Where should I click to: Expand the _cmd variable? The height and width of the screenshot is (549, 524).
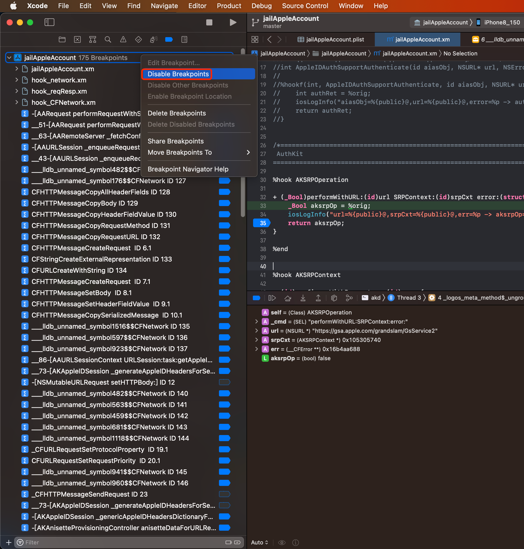pyautogui.click(x=256, y=322)
